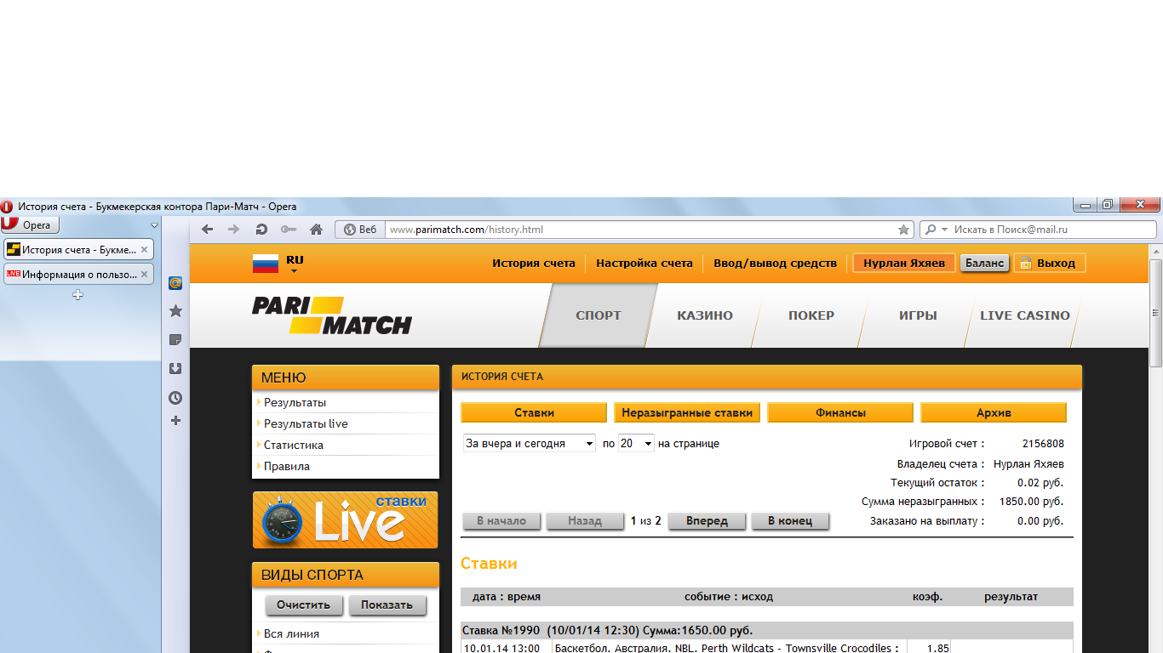The width and height of the screenshot is (1163, 653).
Task: Switch to the КАЗИНО section tab
Action: tap(704, 315)
